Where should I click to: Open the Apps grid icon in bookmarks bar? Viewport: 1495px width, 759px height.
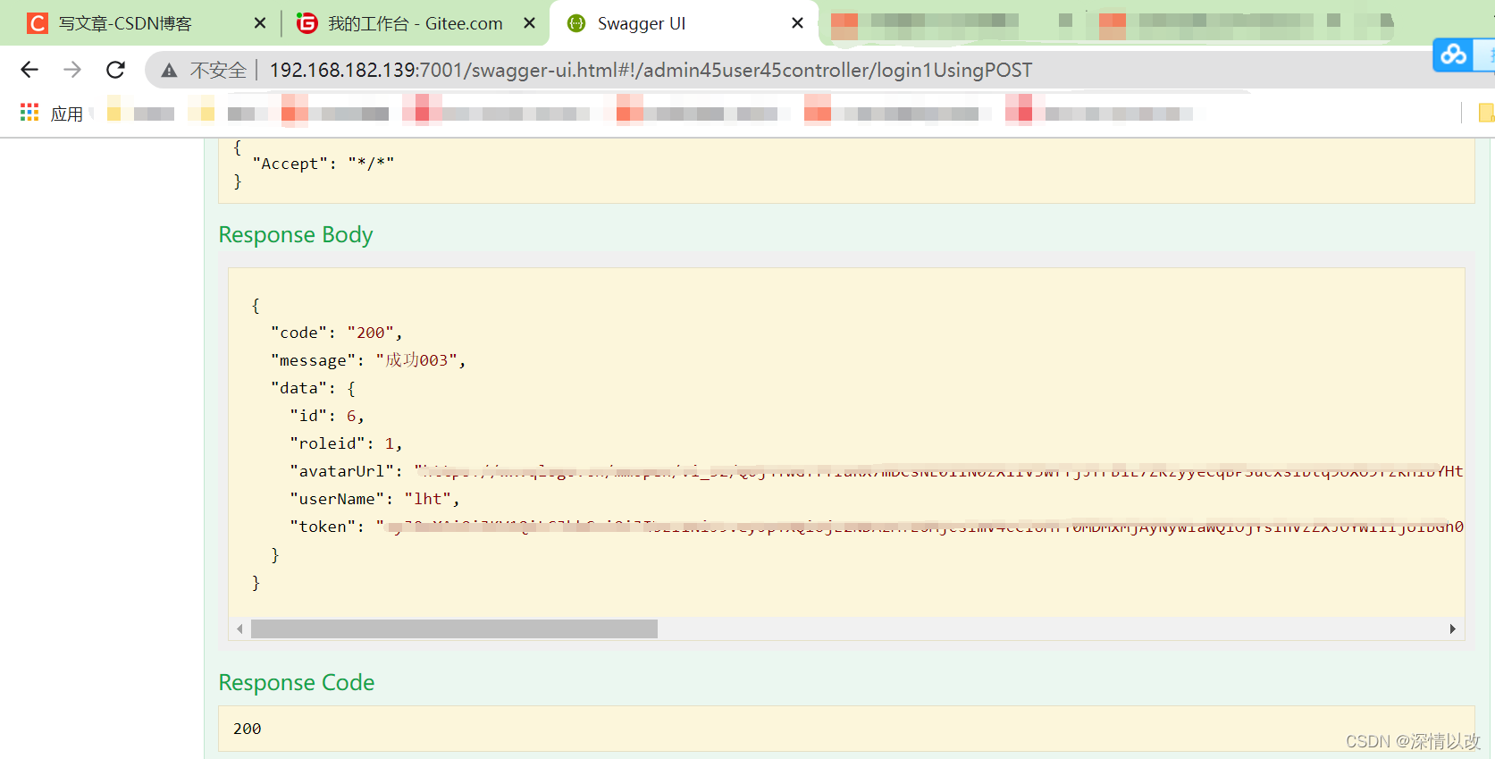pyautogui.click(x=29, y=113)
